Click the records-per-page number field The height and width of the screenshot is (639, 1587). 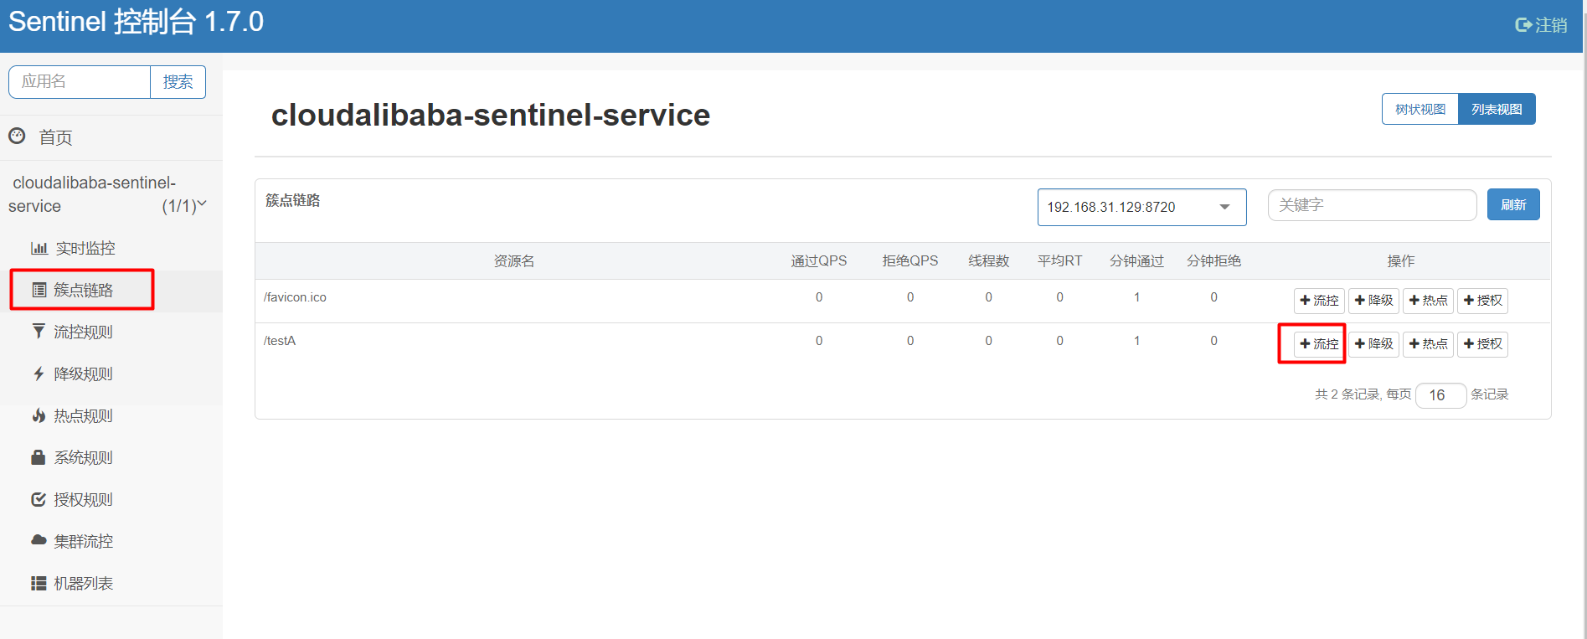tap(1440, 394)
